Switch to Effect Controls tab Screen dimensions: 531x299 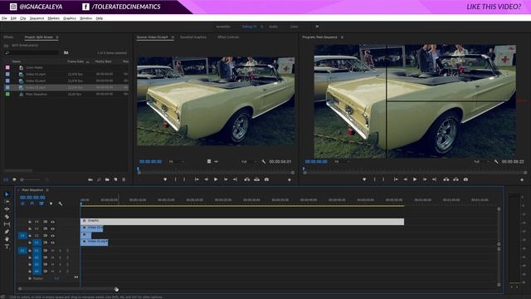click(228, 37)
